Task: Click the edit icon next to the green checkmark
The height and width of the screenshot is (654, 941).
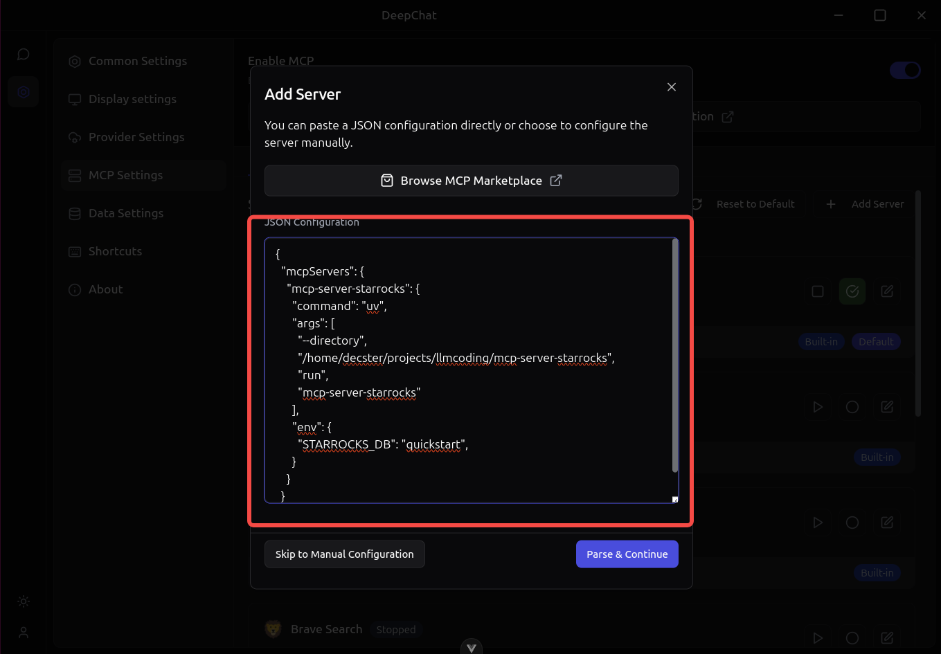Action: (887, 291)
